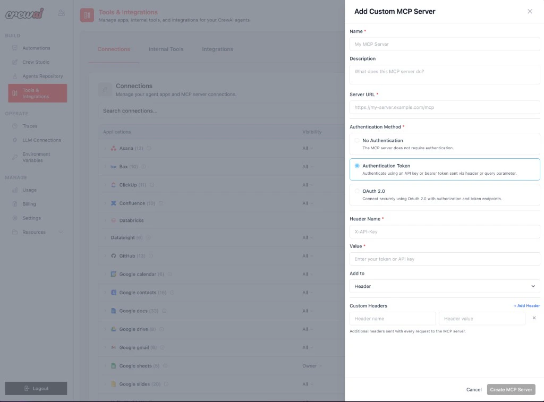Switch to the Integrations tab

point(217,48)
